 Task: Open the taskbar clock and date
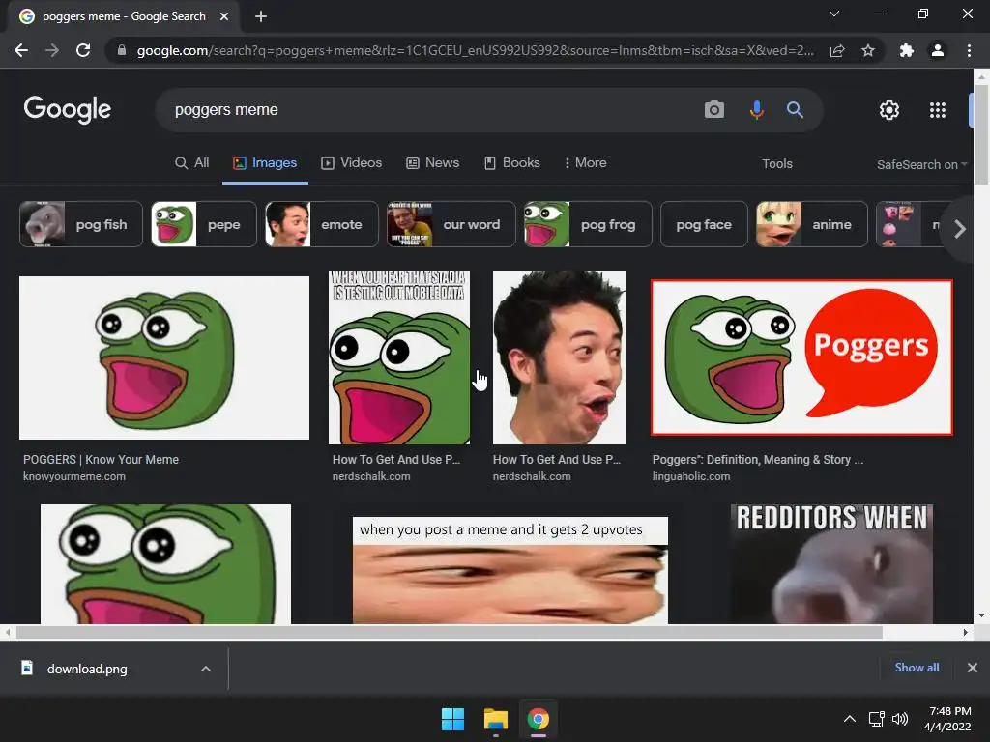pos(947,719)
